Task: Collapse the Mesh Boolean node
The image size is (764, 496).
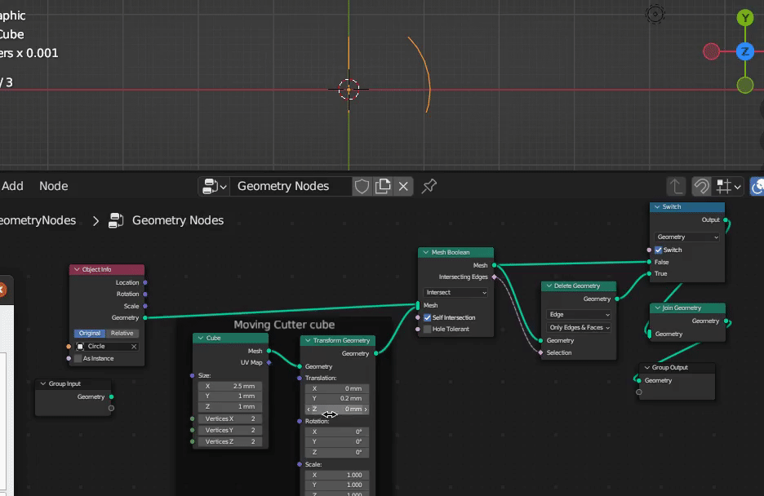Action: click(426, 252)
